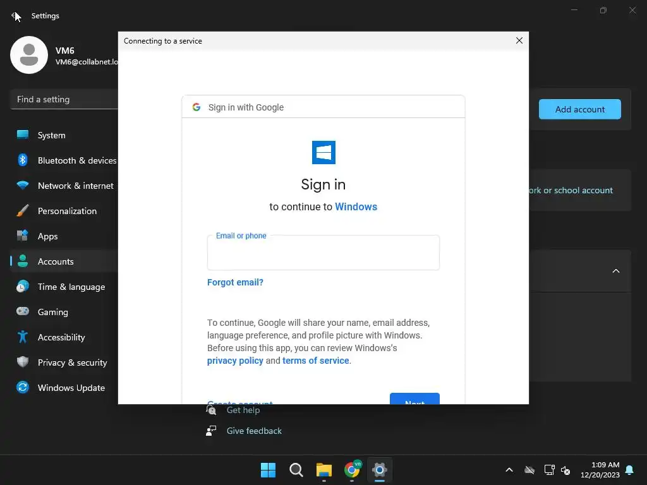Click the Apps sidebar icon
The image size is (647, 485).
(x=23, y=236)
